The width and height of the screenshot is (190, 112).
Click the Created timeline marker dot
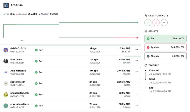pyautogui.click(x=146, y=70)
